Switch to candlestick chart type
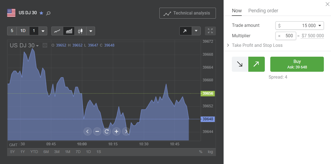331x164 pixels. [x=80, y=31]
